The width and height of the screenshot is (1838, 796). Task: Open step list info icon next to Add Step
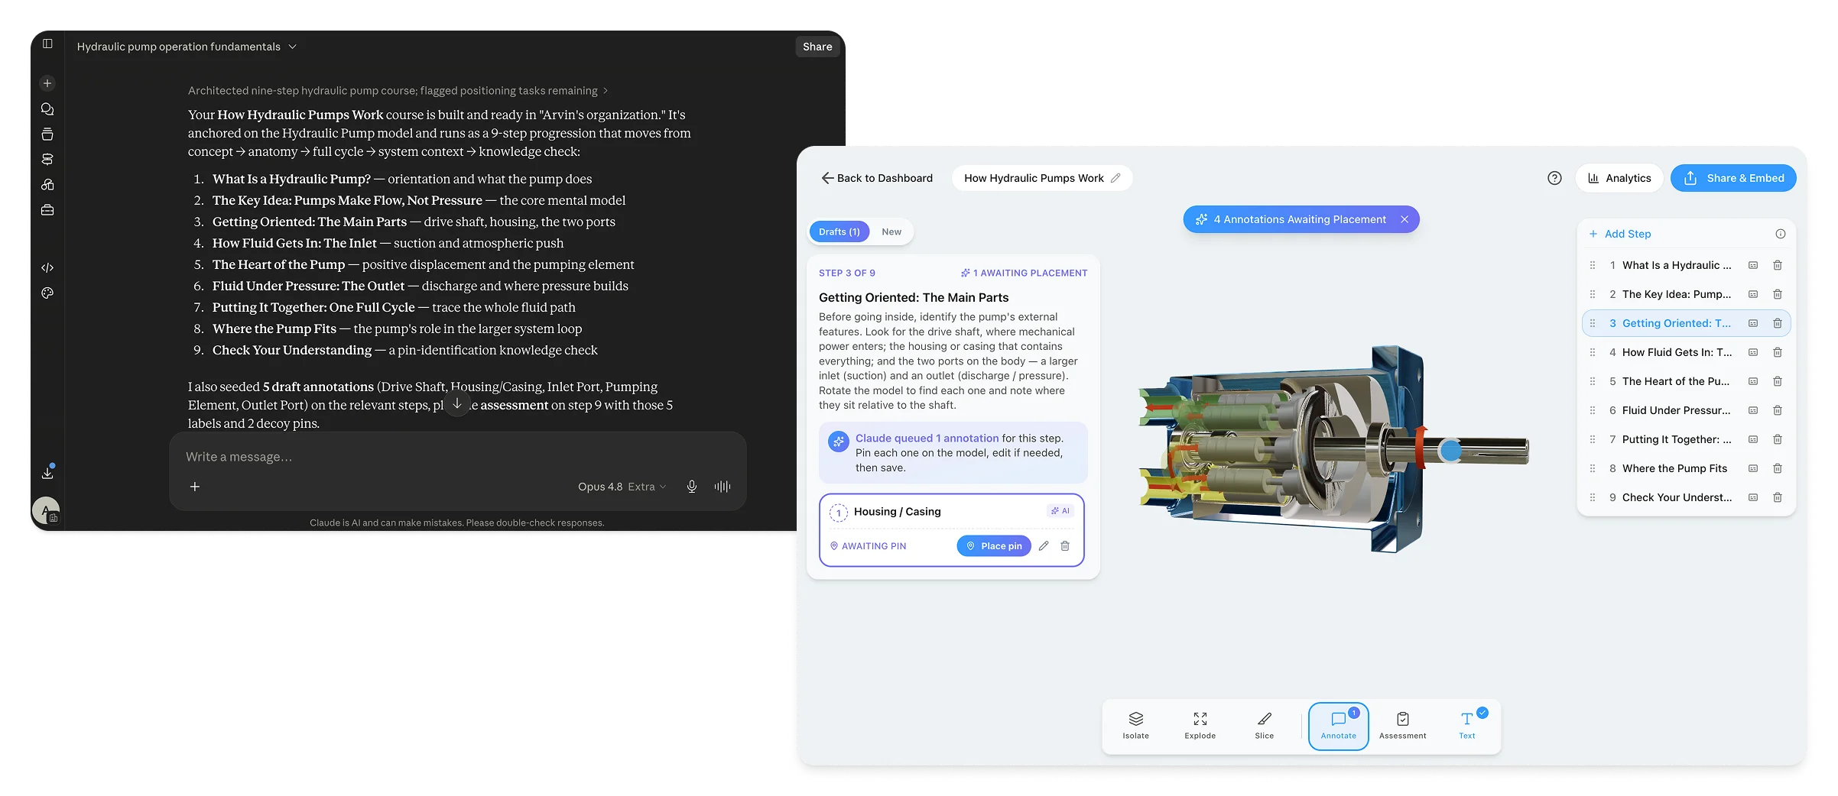(x=1781, y=234)
